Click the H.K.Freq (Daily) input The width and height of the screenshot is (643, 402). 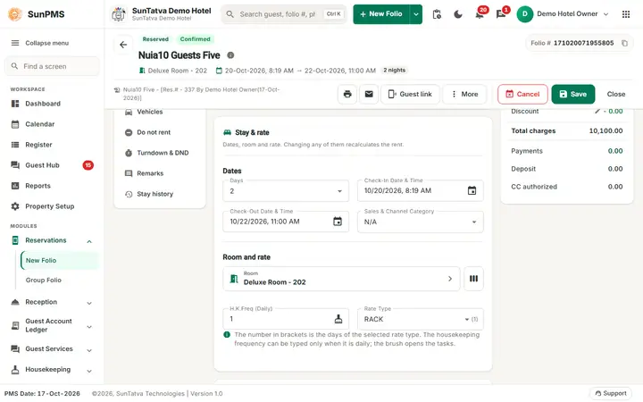(x=286, y=319)
